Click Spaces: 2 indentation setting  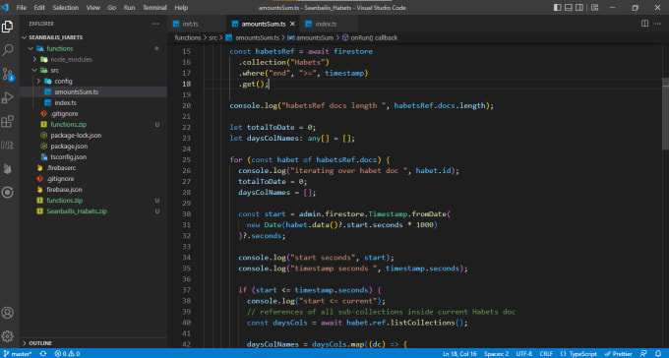pyautogui.click(x=496, y=354)
